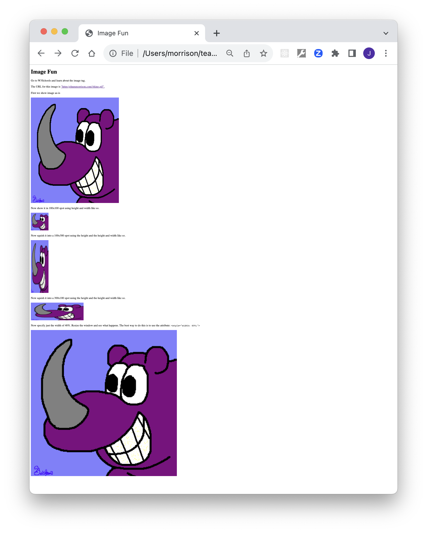427x533 pixels.
Task: Open the Chrome three-dot menu
Action: coord(386,54)
